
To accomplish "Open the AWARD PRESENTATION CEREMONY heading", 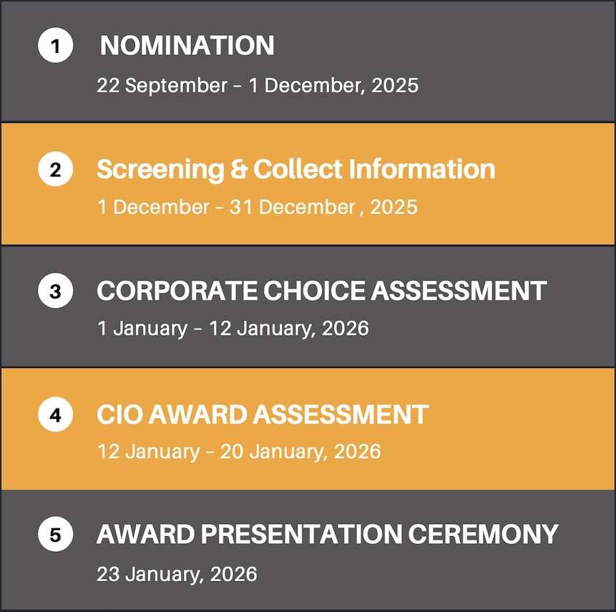I will pos(327,535).
